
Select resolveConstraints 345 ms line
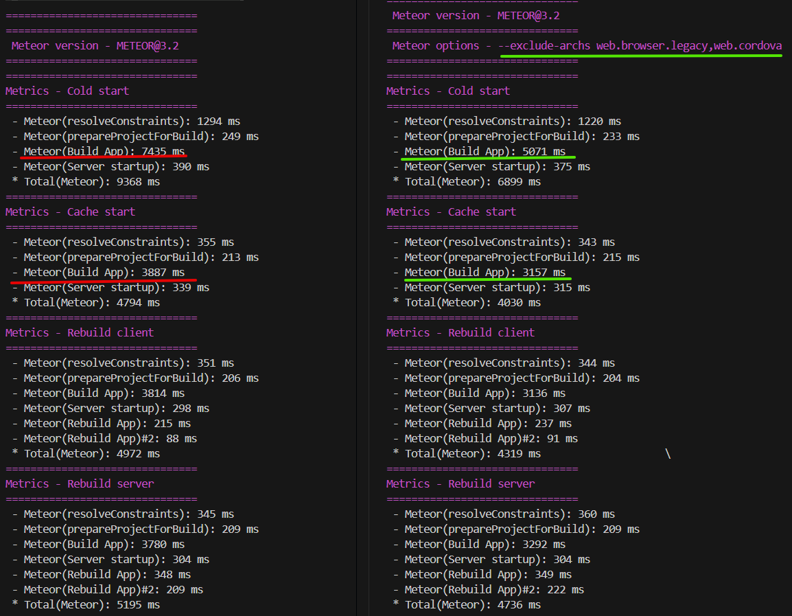click(x=124, y=514)
